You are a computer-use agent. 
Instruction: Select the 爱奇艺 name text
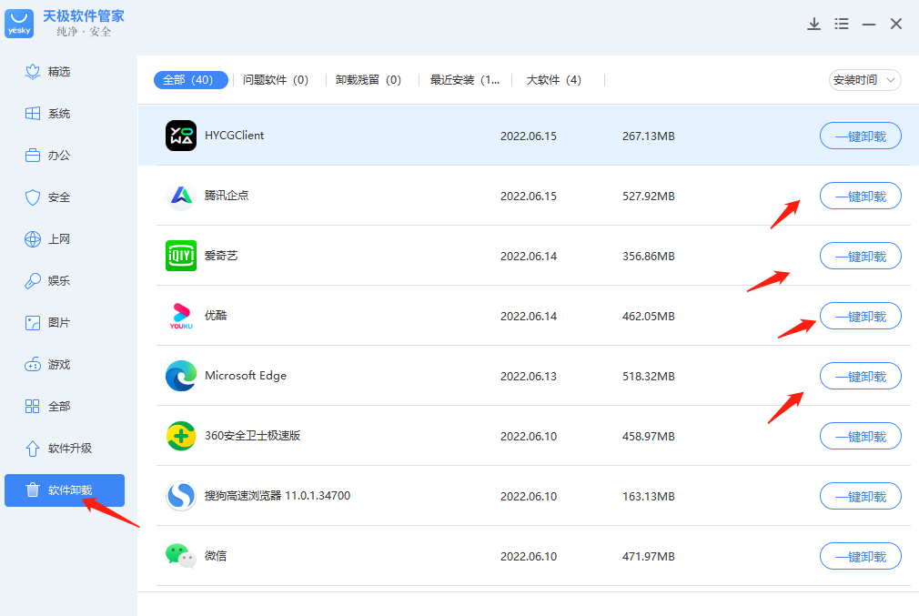click(221, 256)
